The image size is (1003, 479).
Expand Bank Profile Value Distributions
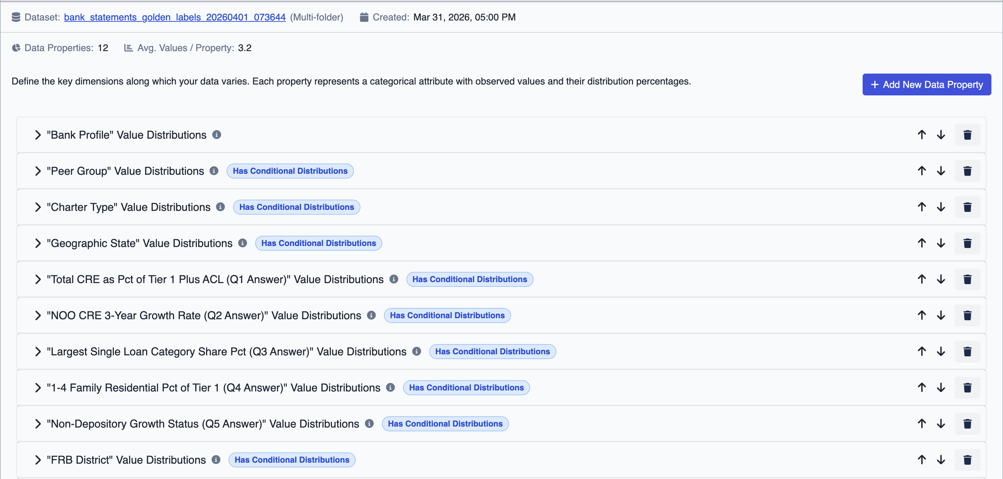point(38,135)
